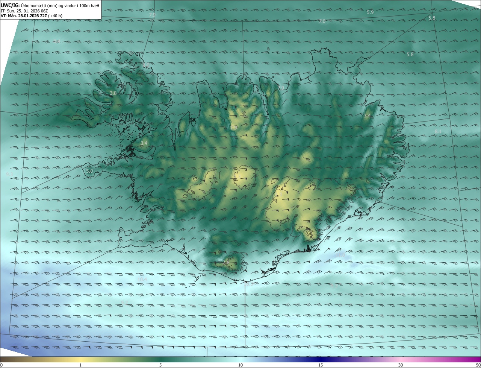
Task: Click the colour scale label '0'
Action: click(x=1, y=365)
